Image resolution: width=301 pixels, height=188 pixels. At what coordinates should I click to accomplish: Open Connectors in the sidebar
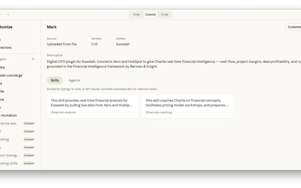pyautogui.click(x=6, y=47)
